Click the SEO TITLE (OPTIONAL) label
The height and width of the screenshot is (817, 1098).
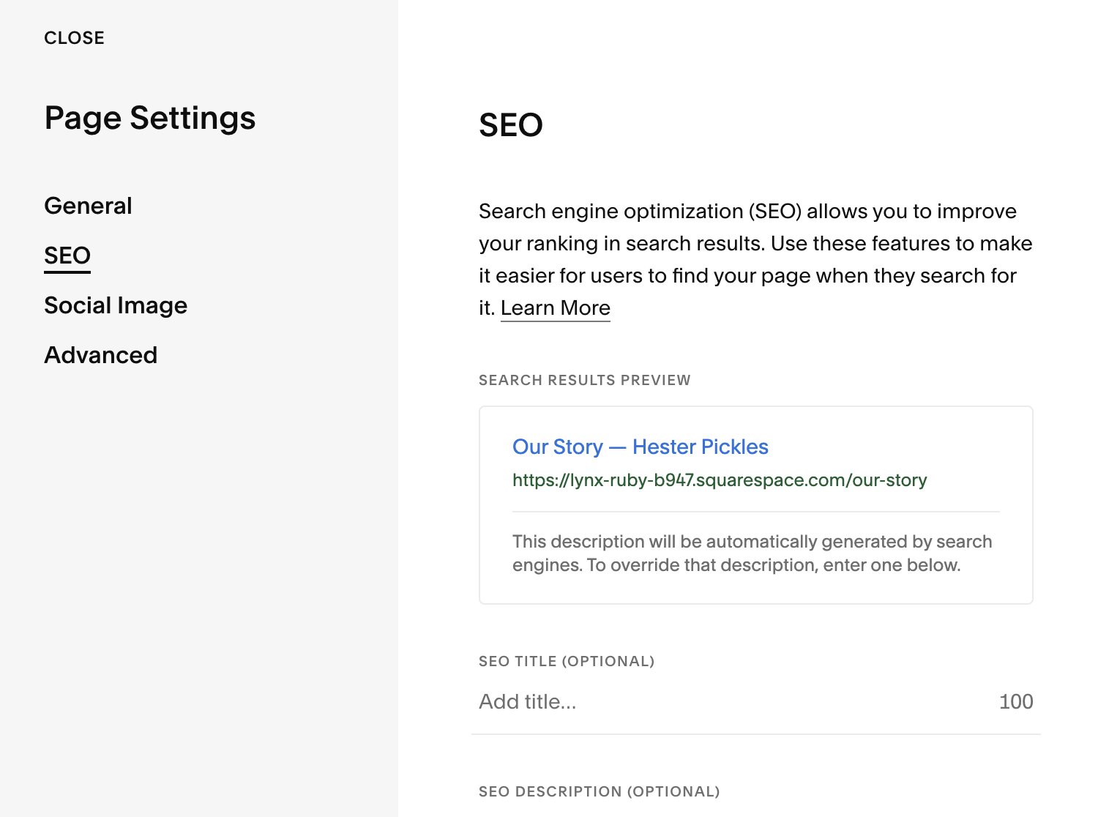point(566,661)
